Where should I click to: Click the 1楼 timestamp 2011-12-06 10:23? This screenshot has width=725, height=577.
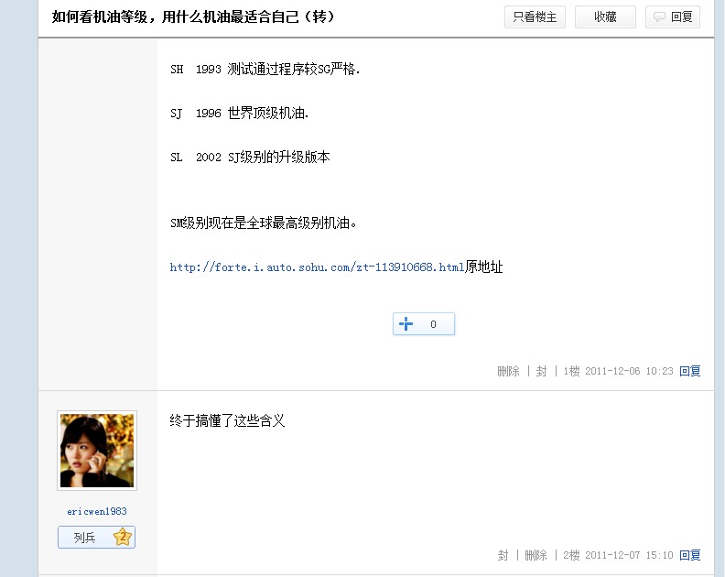tap(629, 371)
